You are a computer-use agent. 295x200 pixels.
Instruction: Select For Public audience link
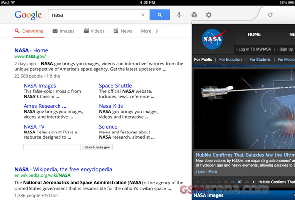click(203, 60)
